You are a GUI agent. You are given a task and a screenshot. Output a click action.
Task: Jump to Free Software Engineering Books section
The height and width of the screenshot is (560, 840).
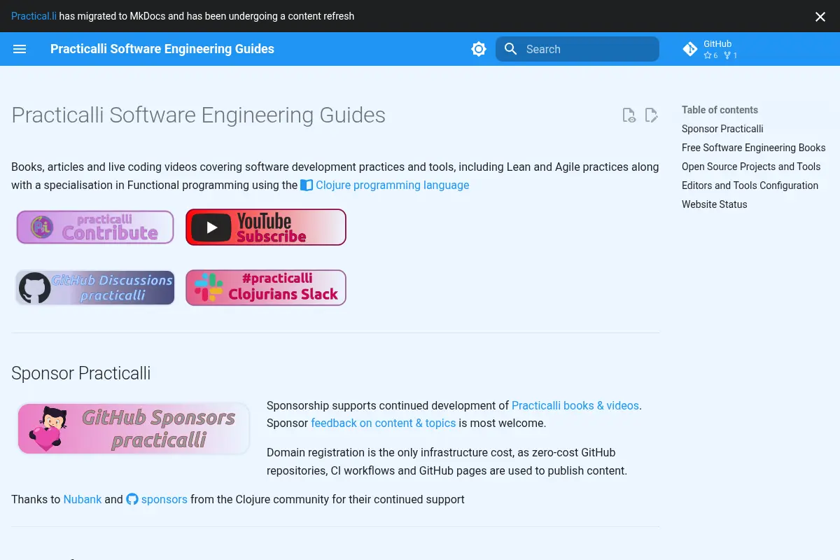754,148
